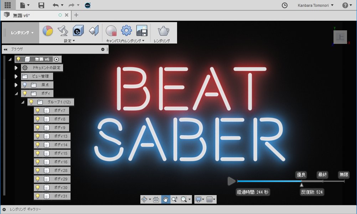Open a new design tab with plus
Screen dimensions: 357x214
76,15
